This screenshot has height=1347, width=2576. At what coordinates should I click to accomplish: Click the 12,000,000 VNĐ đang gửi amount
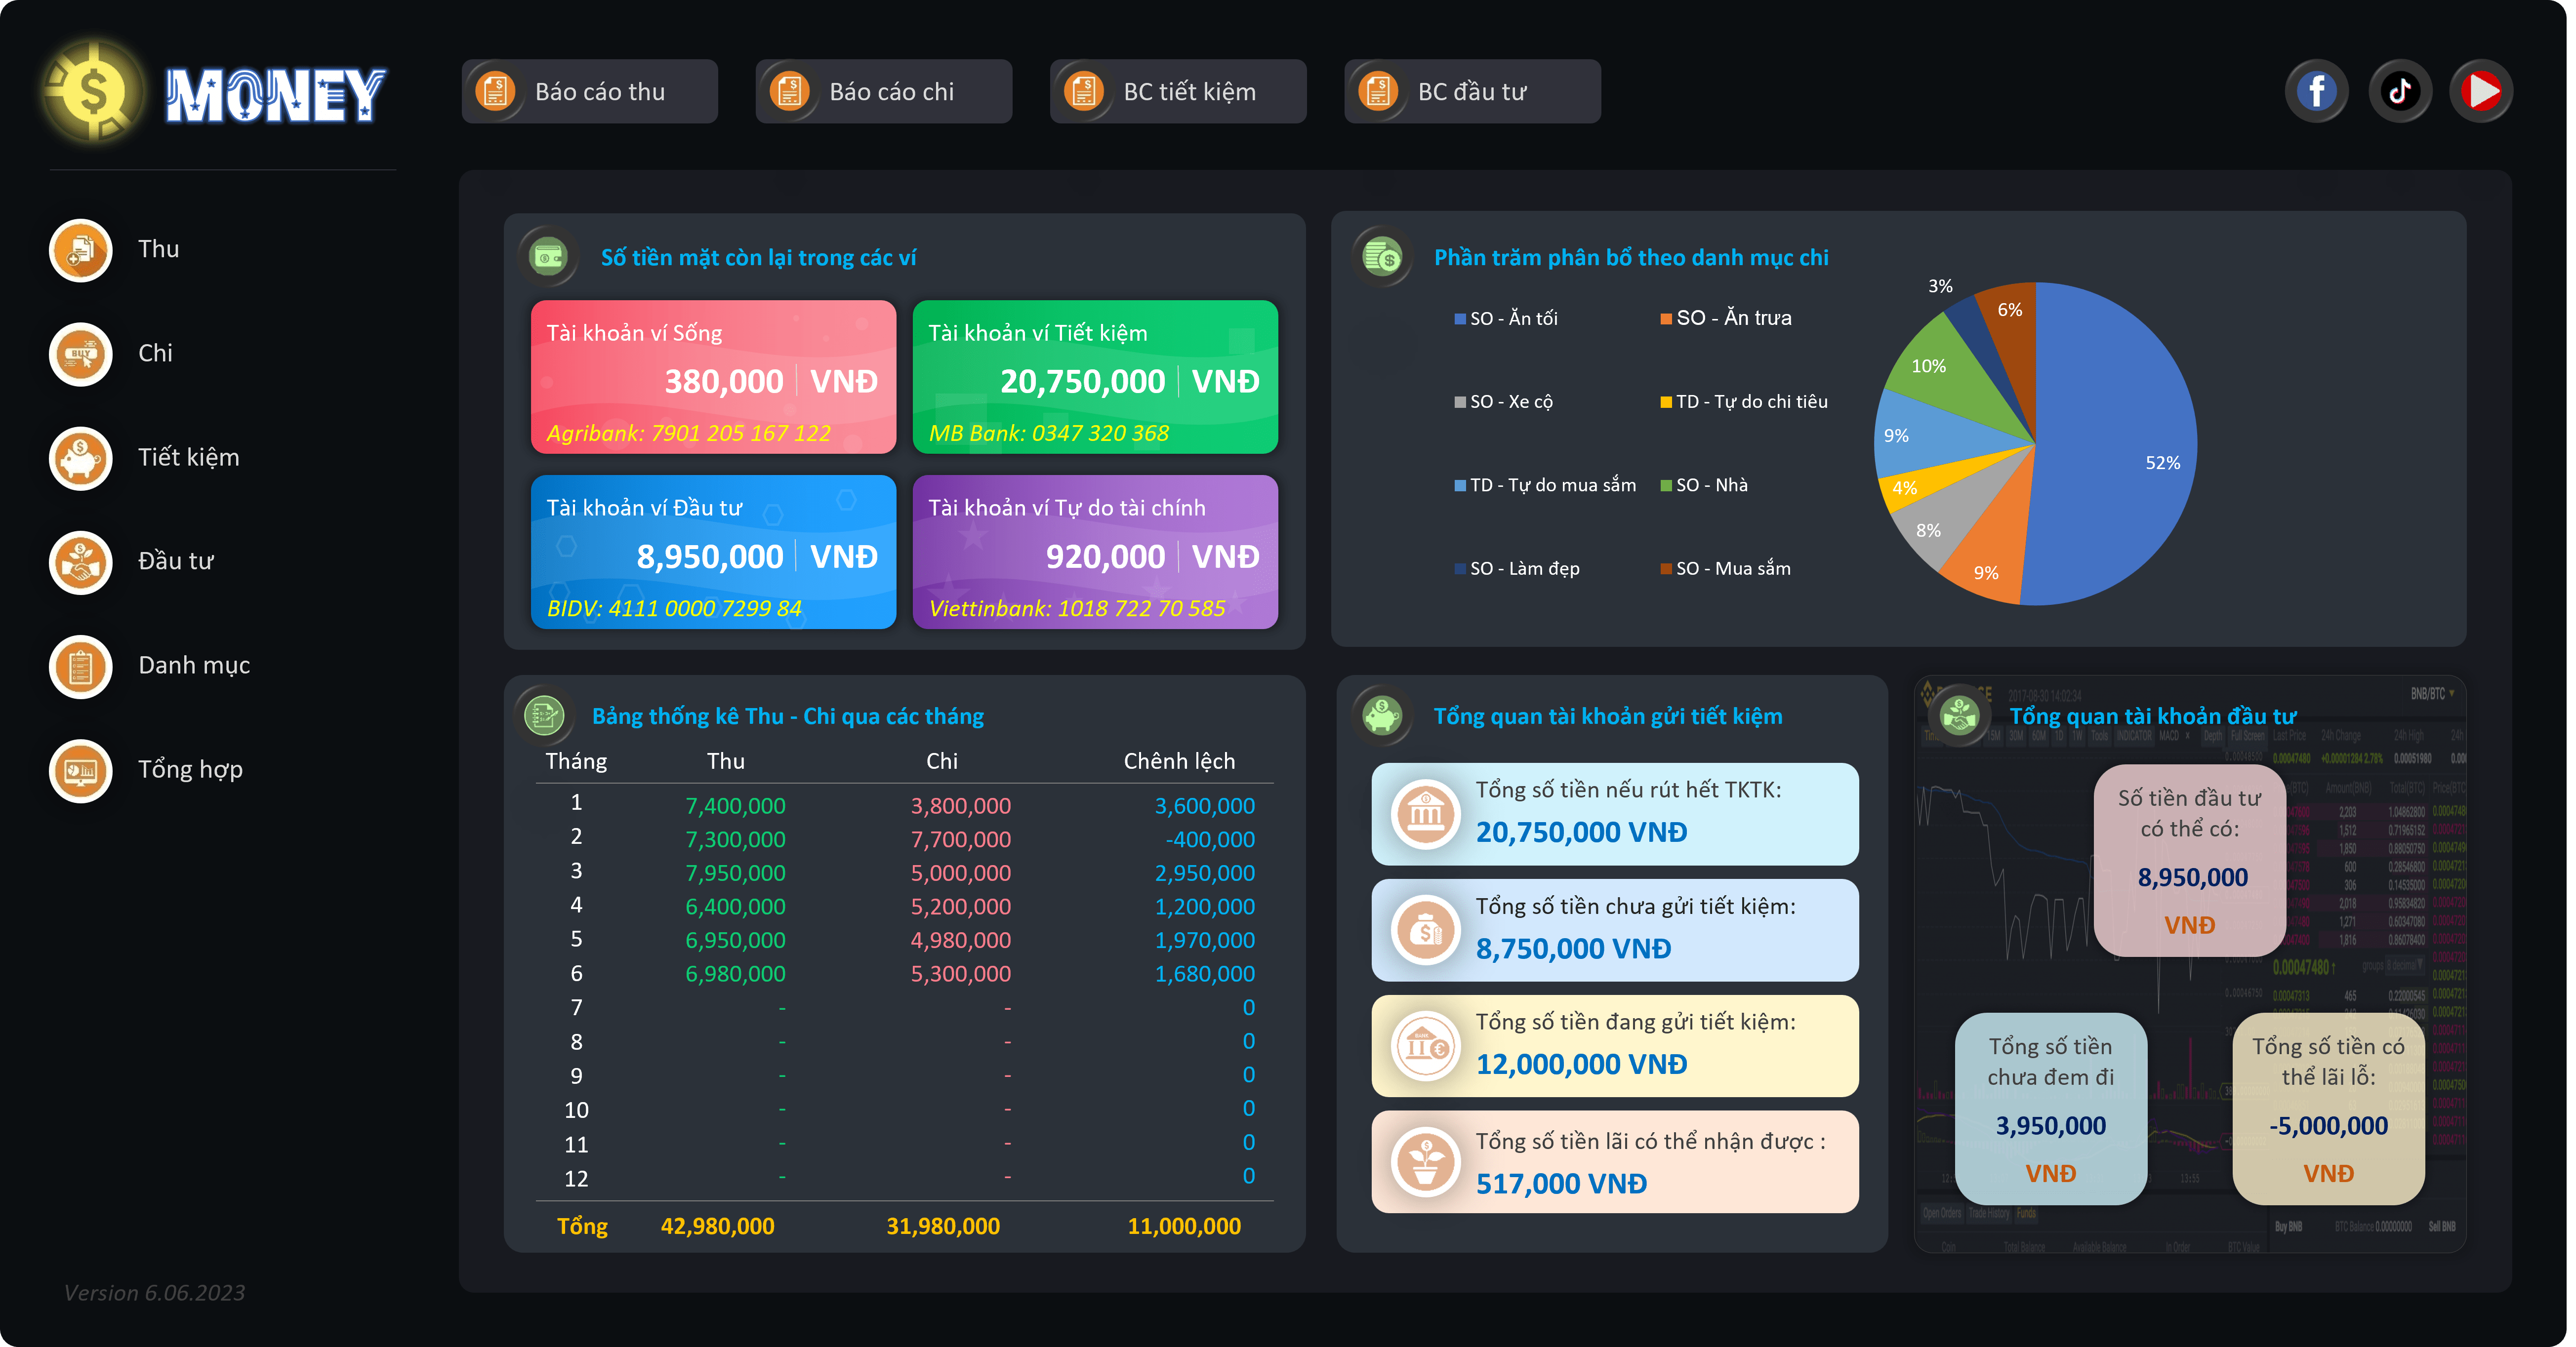click(1581, 1064)
